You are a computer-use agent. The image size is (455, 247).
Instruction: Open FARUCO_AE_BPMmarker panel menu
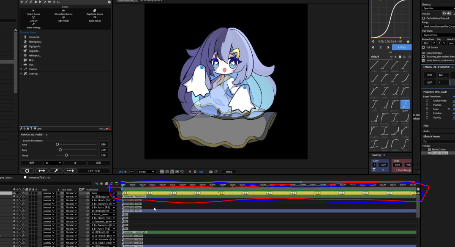click(x=452, y=67)
